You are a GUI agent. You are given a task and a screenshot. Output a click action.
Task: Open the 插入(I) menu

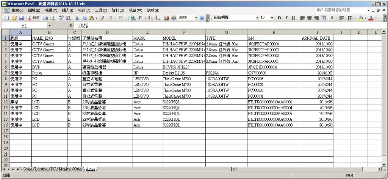(67, 10)
